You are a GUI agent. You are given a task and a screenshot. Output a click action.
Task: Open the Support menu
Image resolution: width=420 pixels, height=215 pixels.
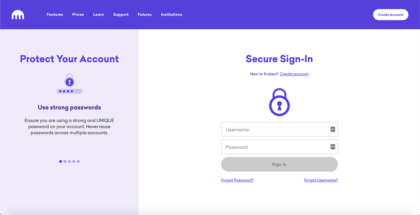pyautogui.click(x=120, y=14)
